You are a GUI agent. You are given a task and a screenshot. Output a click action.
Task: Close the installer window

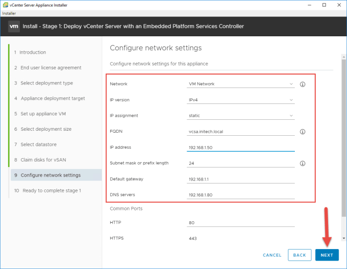coord(339,5)
